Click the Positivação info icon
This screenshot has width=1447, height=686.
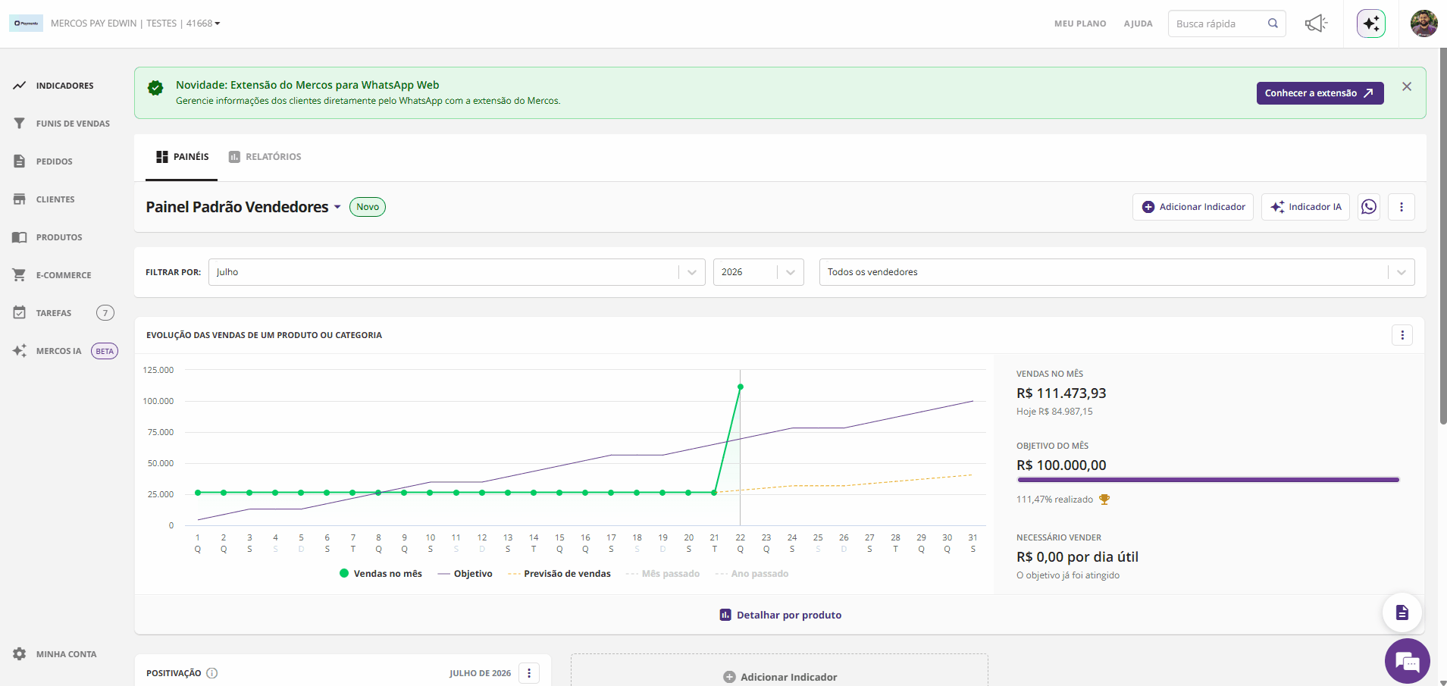pyautogui.click(x=212, y=673)
